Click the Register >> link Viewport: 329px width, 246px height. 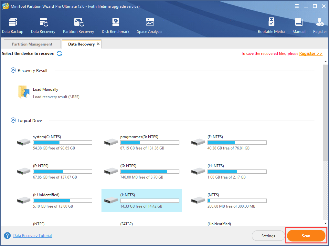click(x=311, y=54)
